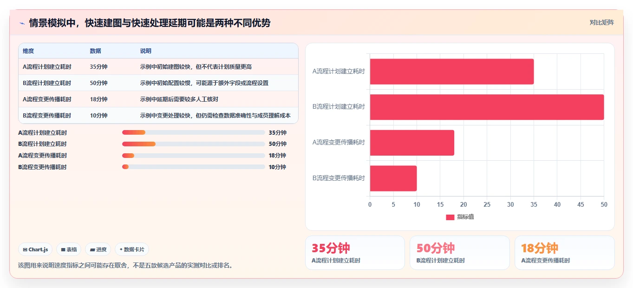Click description 示例中变更处理较快
The image size is (633, 288).
point(215,116)
